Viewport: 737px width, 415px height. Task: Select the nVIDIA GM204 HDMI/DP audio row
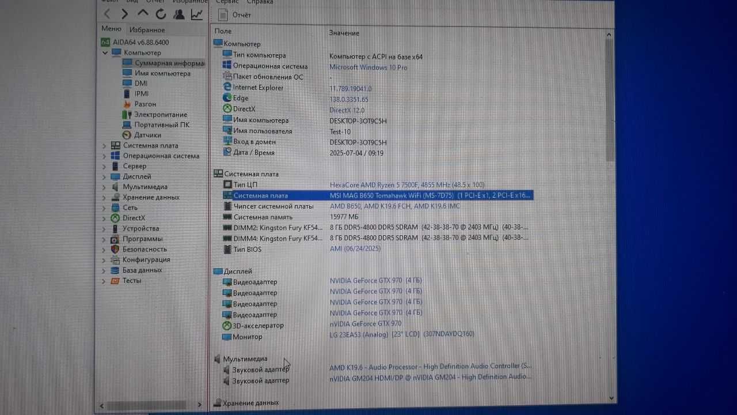pos(377,379)
